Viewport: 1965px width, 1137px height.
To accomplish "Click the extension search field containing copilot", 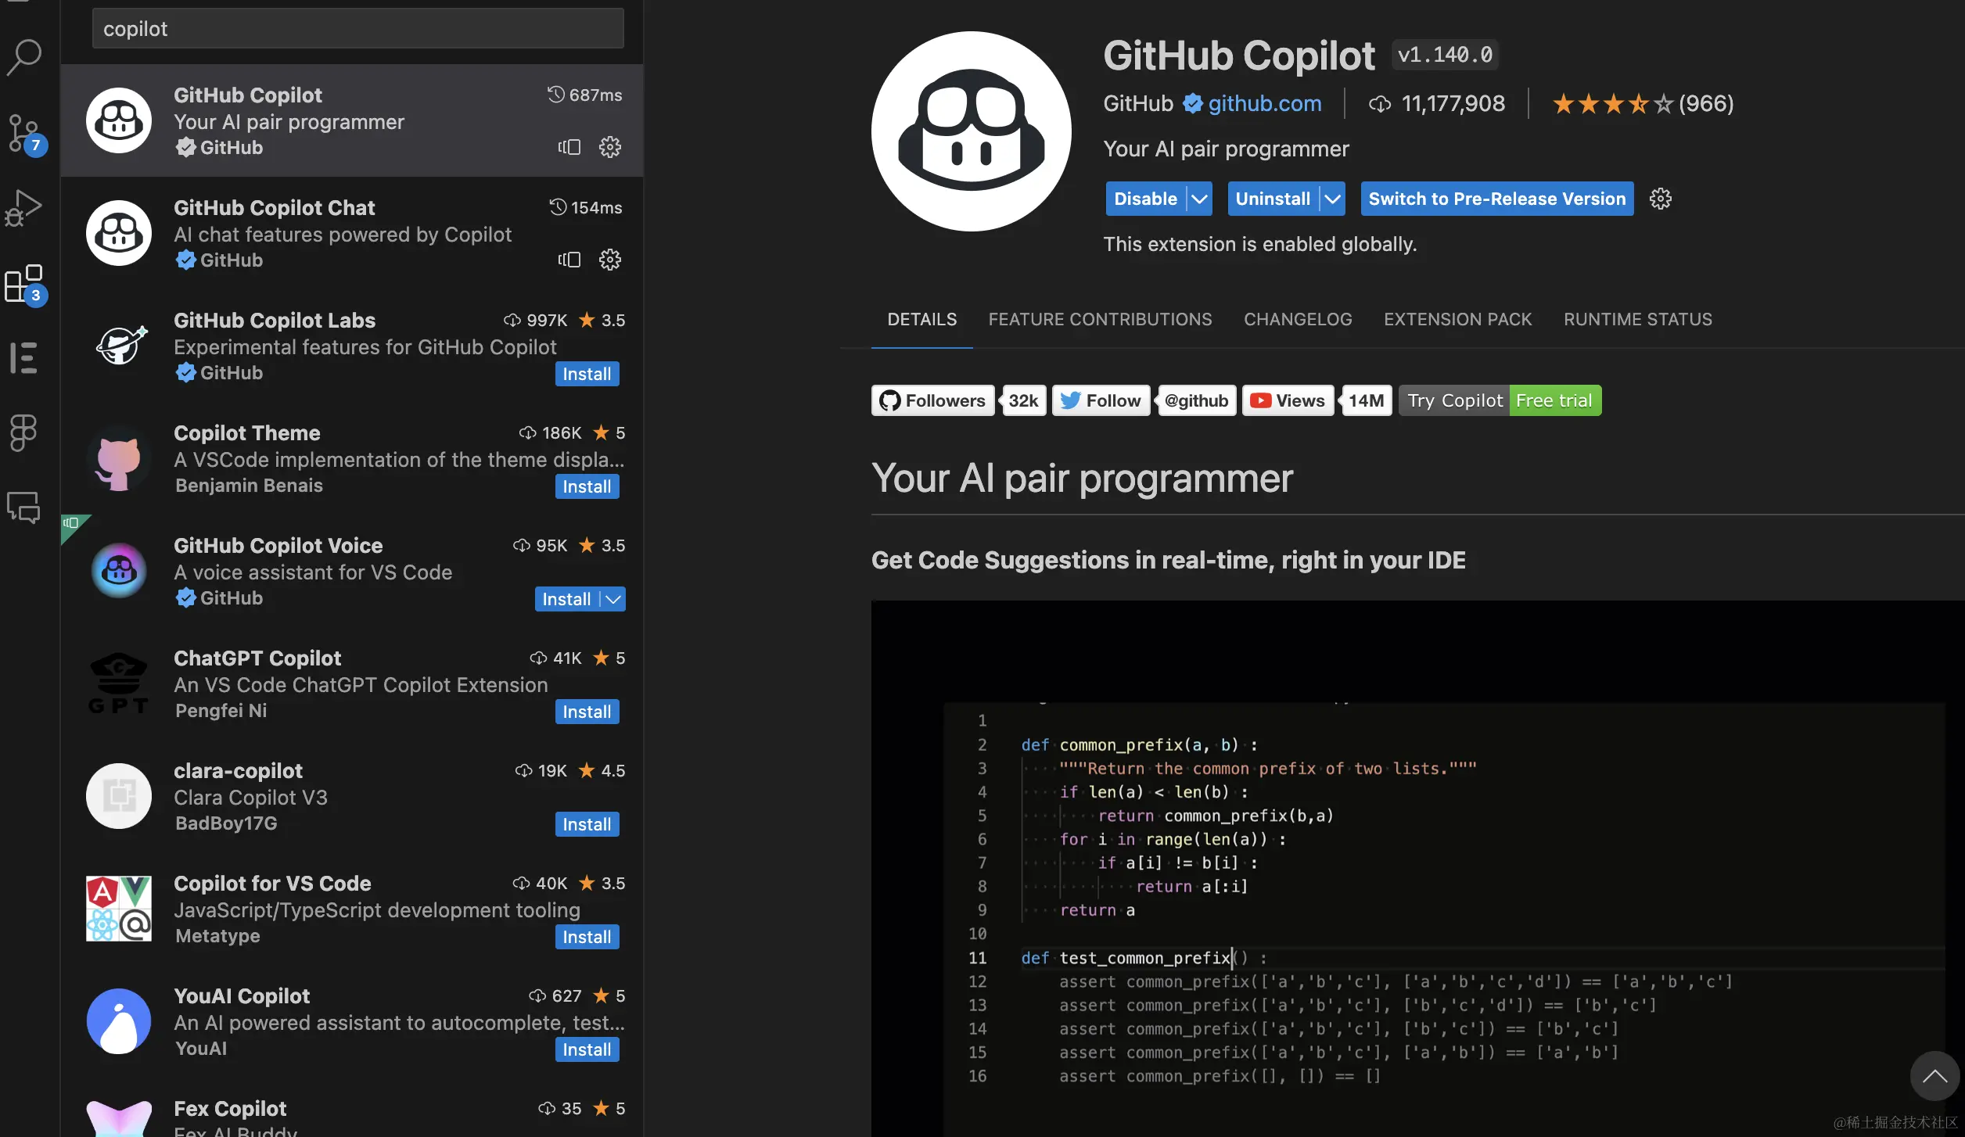I will (x=357, y=29).
